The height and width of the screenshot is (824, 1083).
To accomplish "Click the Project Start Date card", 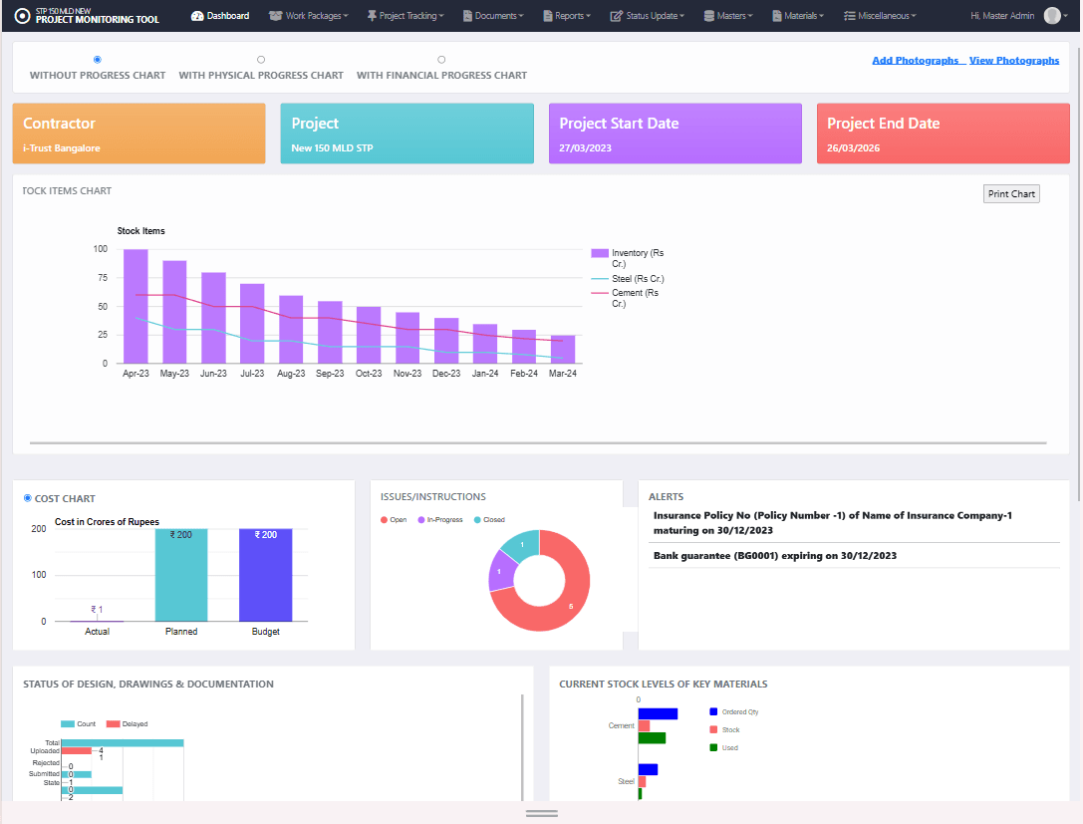I will tap(675, 134).
